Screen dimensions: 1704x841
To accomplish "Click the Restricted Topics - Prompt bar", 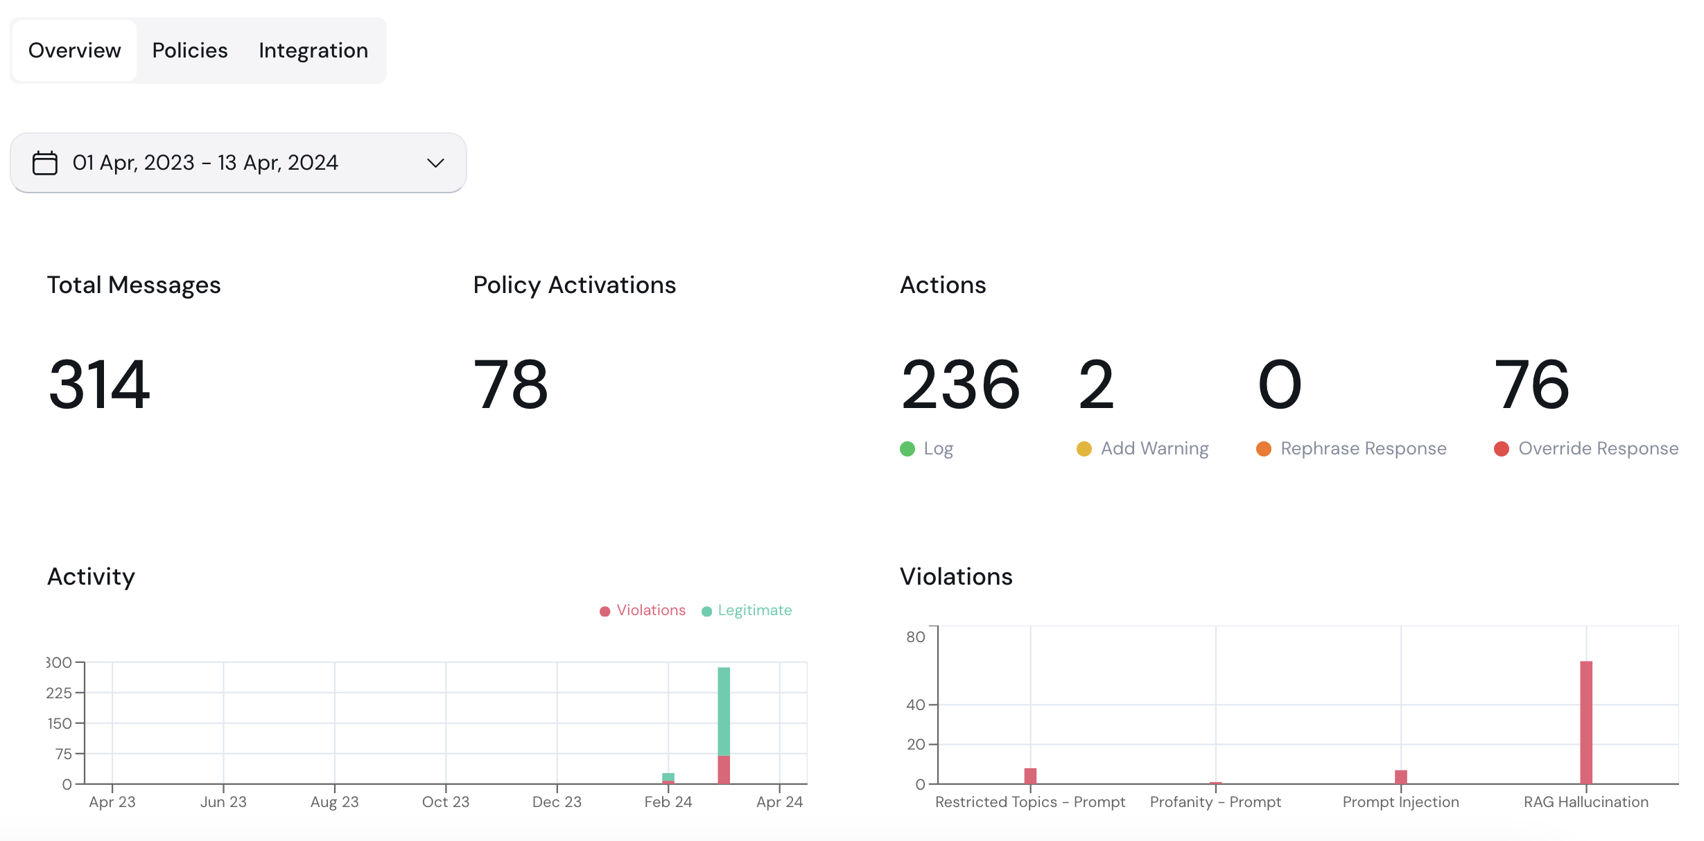I will pyautogui.click(x=1030, y=776).
